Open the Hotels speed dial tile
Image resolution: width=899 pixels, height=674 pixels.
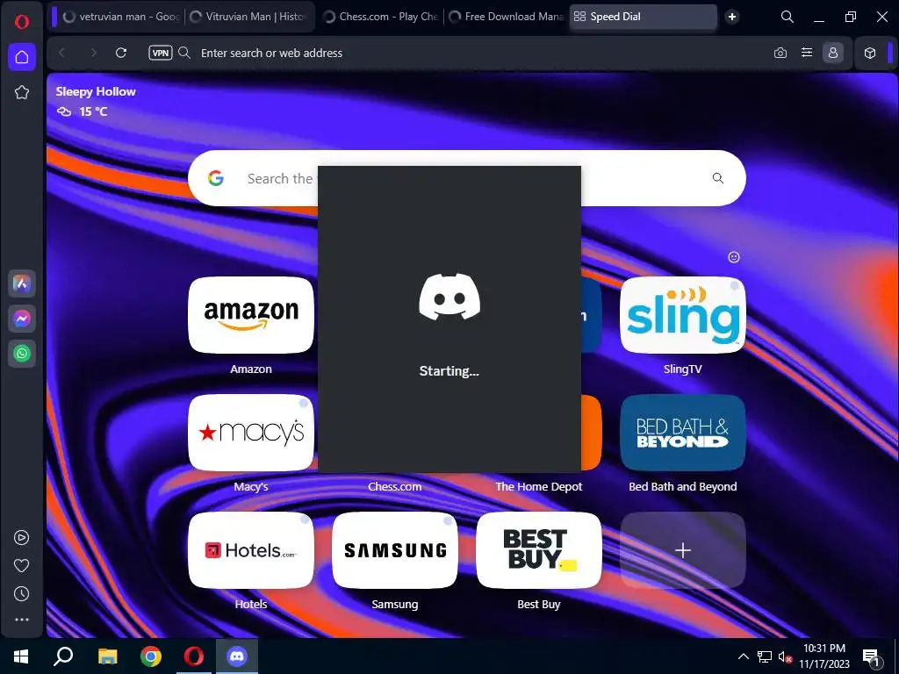click(x=251, y=550)
